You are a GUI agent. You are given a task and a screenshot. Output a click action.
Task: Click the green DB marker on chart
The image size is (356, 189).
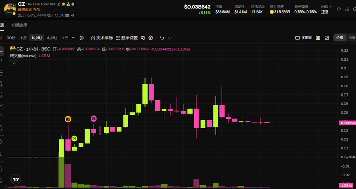(74, 138)
